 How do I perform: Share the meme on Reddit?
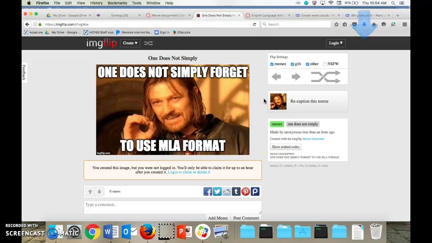pos(227,192)
